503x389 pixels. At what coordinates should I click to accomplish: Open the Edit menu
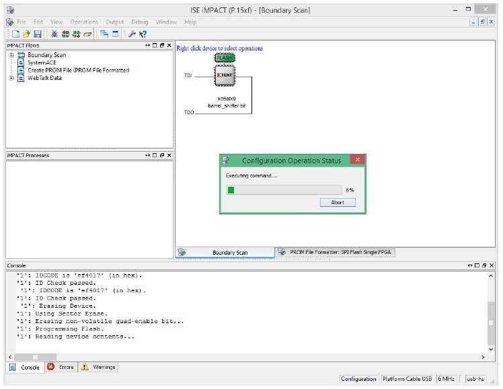[38, 21]
